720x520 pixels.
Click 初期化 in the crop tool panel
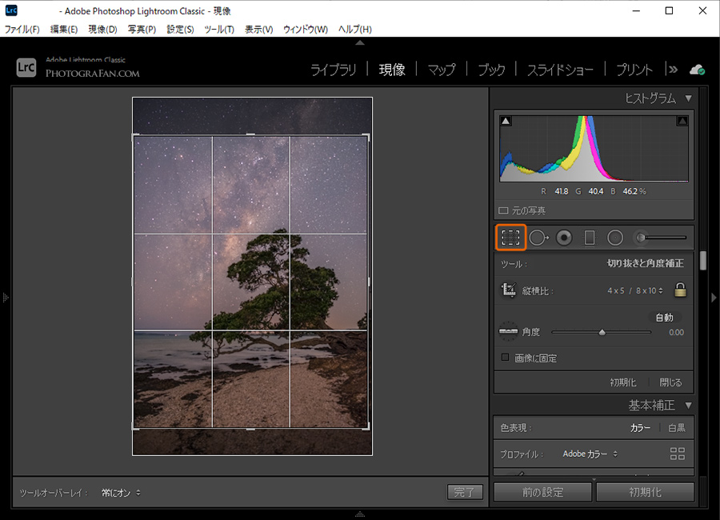[623, 382]
